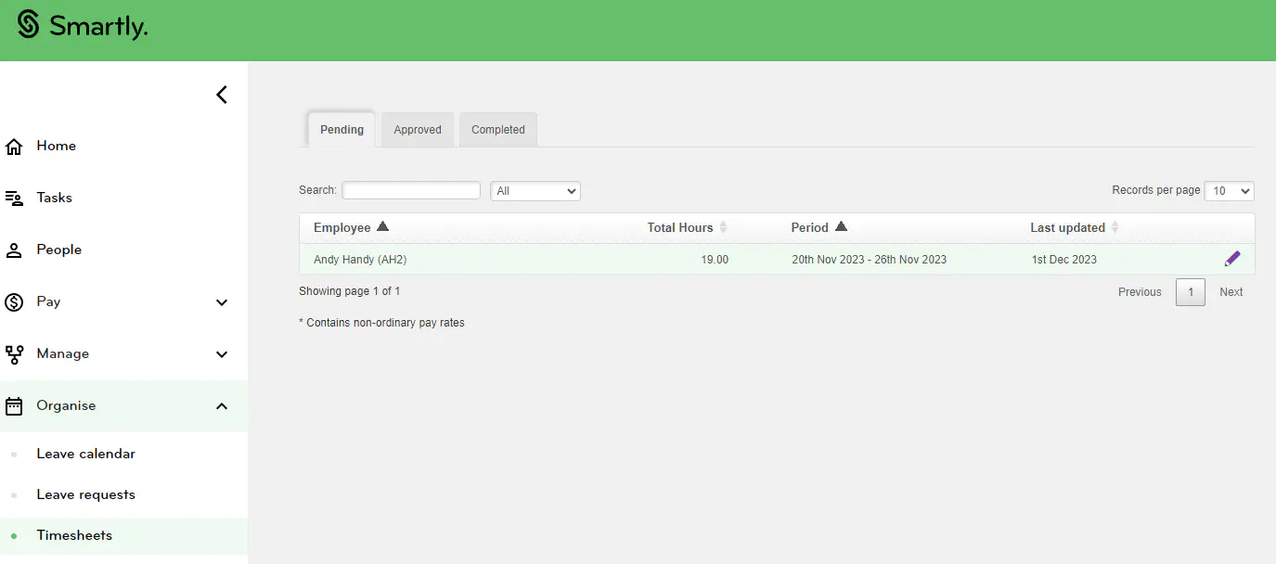Click inside the Search field
This screenshot has width=1276, height=564.
pyautogui.click(x=410, y=190)
